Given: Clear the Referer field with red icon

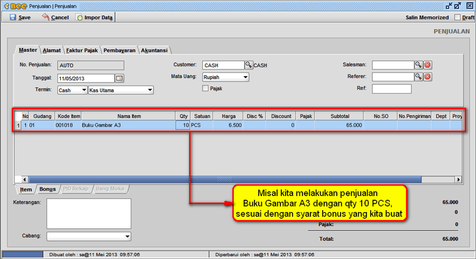Looking at the screenshot, I should click(427, 77).
